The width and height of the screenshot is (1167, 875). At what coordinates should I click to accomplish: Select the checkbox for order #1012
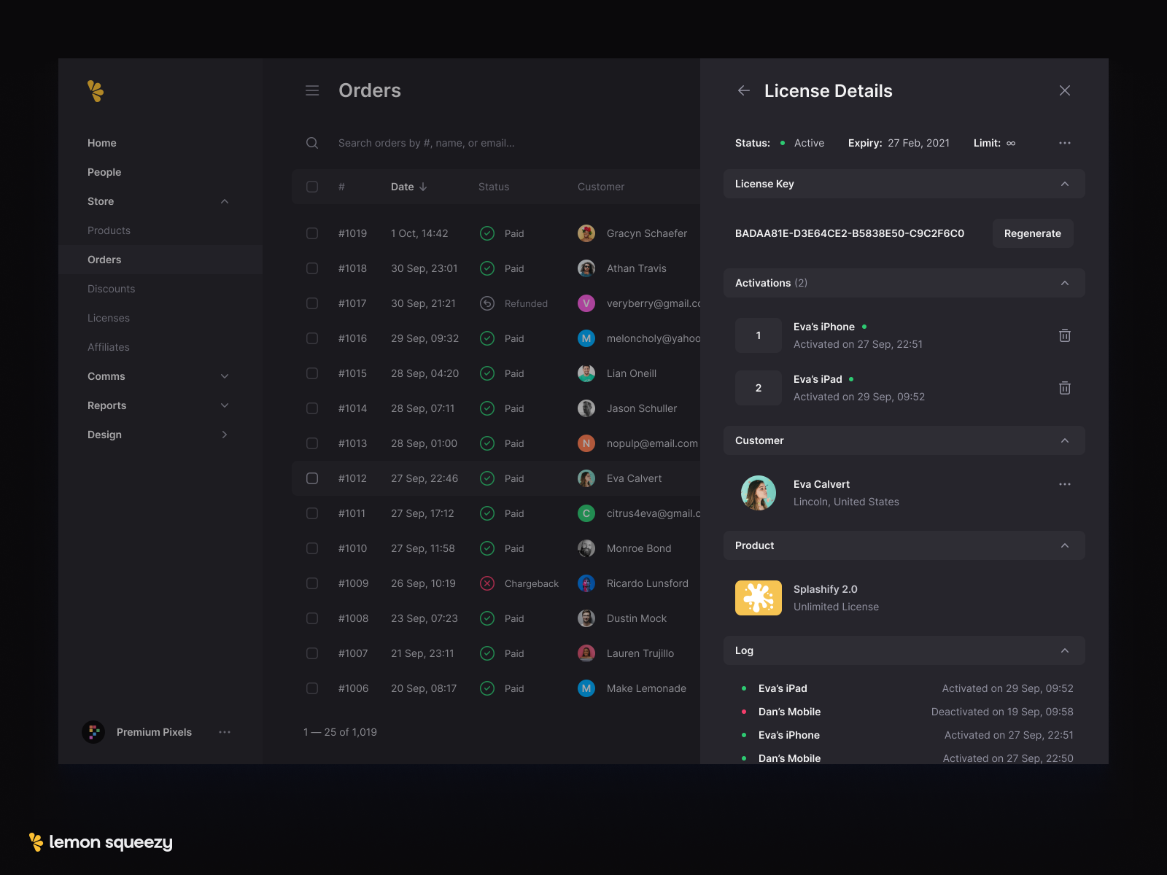coord(312,478)
